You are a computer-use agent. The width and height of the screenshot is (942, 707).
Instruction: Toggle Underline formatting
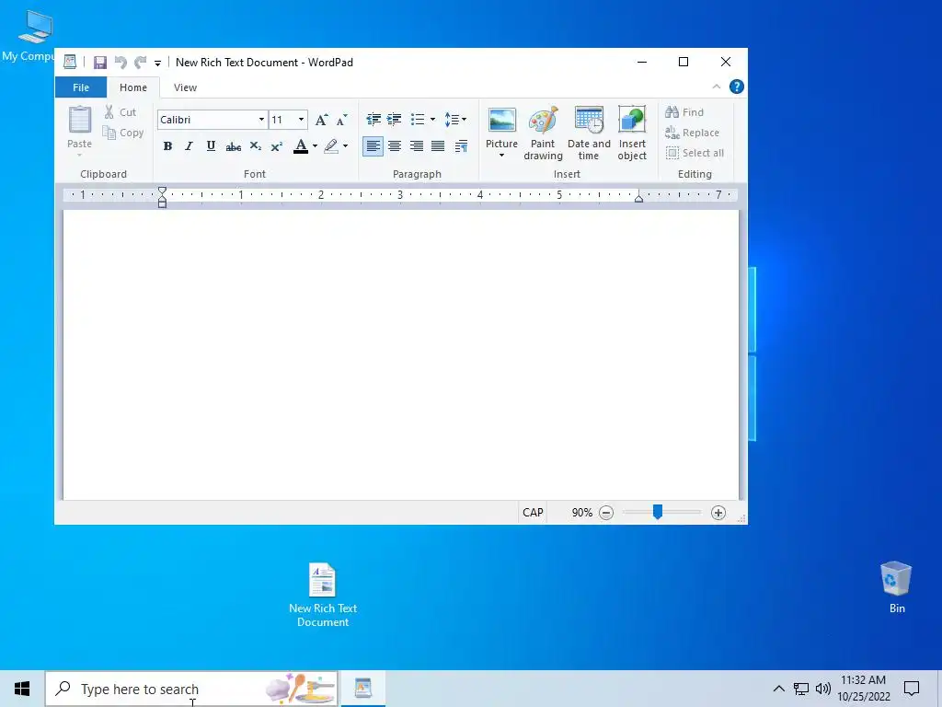coord(211,146)
